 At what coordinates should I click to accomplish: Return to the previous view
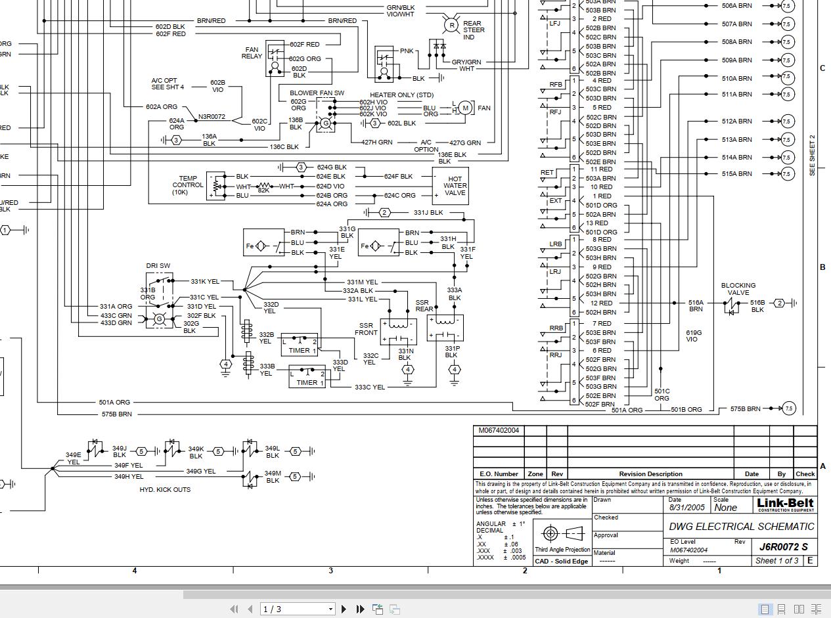point(378,609)
